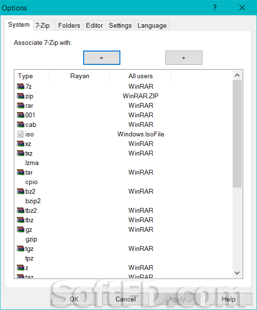Click the help question mark in title bar
Image resolution: width=257 pixels, height=310 pixels.
(215, 8)
